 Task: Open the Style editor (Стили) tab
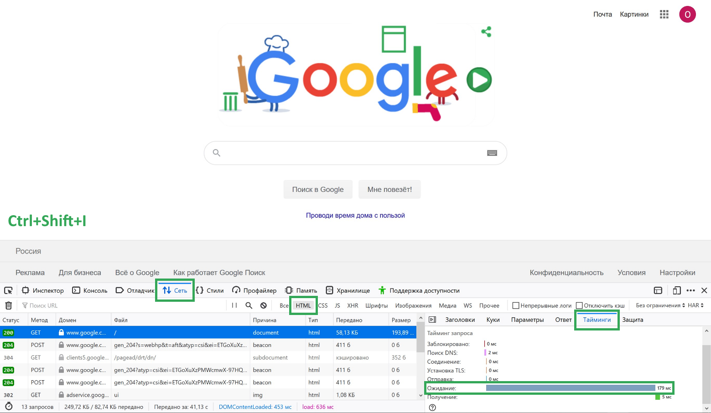(x=210, y=290)
